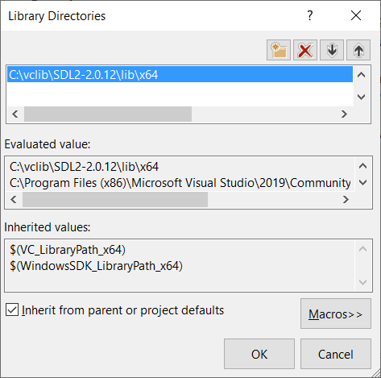381x378 pixels.
Task: Click the evaluated C:\Program Files (x86) path line
Action: pyautogui.click(x=180, y=183)
